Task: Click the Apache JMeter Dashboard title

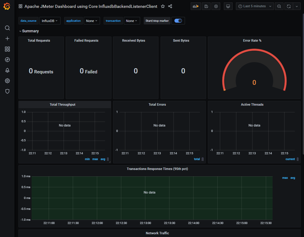Action: pos(91,6)
